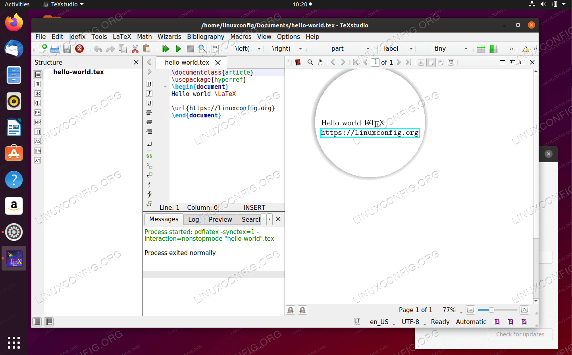Viewport: 572px width, 355px height.
Task: Click the page number input field
Action: coord(376,62)
